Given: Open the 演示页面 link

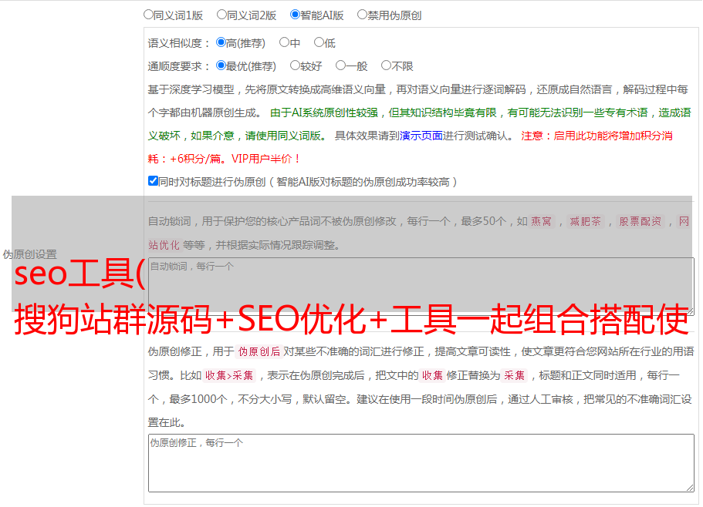Looking at the screenshot, I should click(421, 136).
